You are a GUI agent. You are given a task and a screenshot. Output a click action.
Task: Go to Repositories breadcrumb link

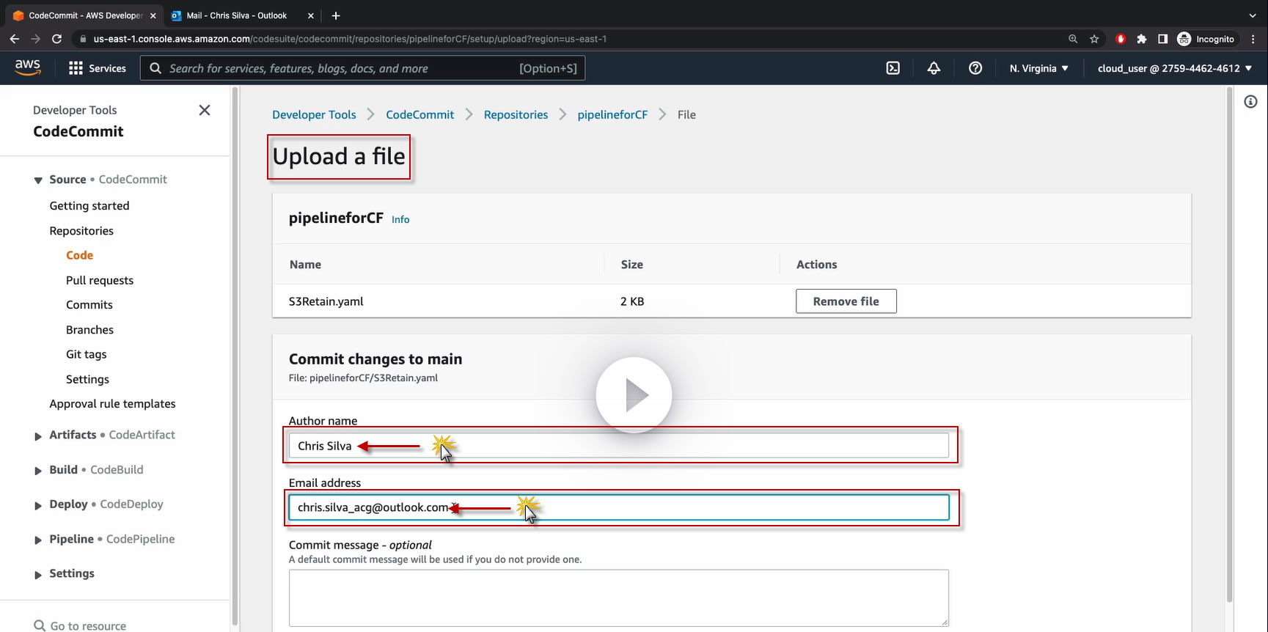[x=516, y=114]
